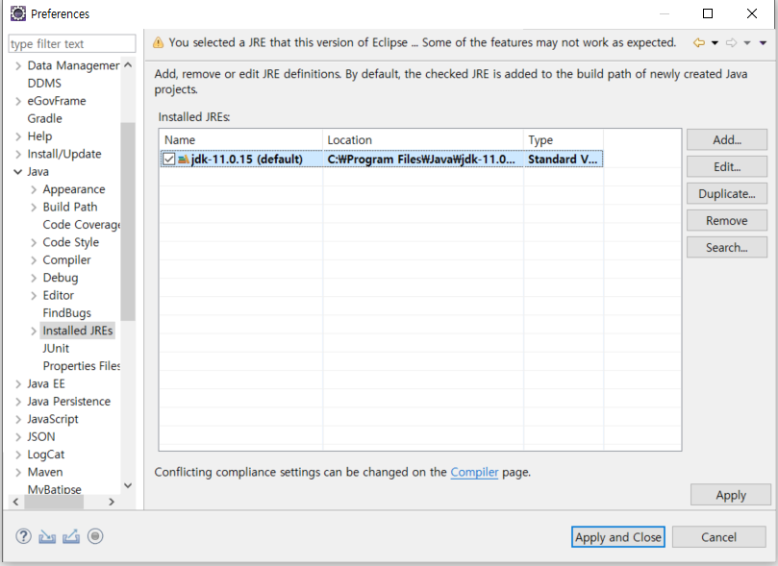
Task: Click the JRE library icon beside jdk-11.0.15
Action: tap(184, 160)
